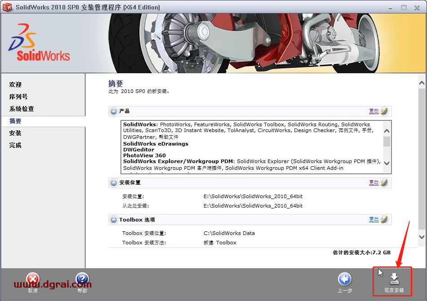Close the installer window
This screenshot has width=427, height=301.
[417, 8]
